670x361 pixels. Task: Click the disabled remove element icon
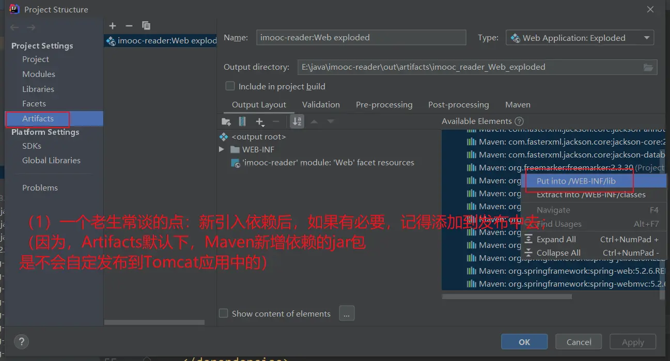276,121
